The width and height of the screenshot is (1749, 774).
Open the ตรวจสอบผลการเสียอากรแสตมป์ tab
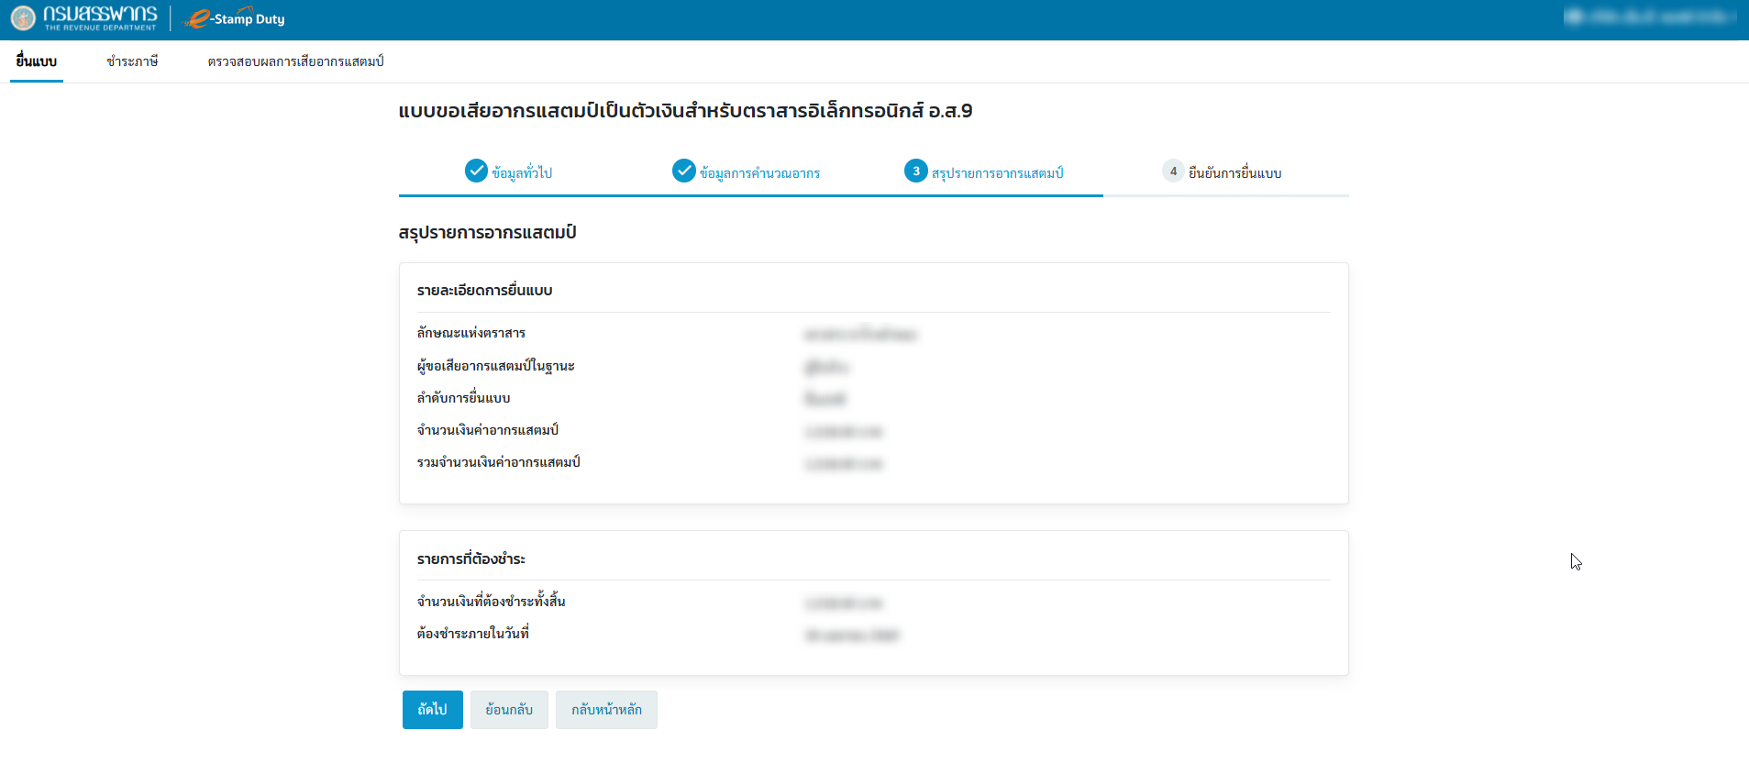[295, 61]
